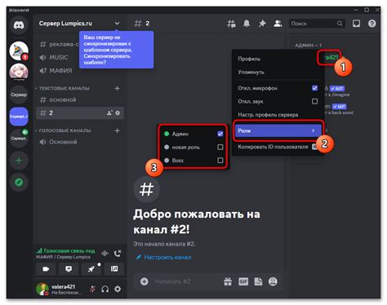
Task: Open the MUSIC voice channel
Action: point(59,57)
